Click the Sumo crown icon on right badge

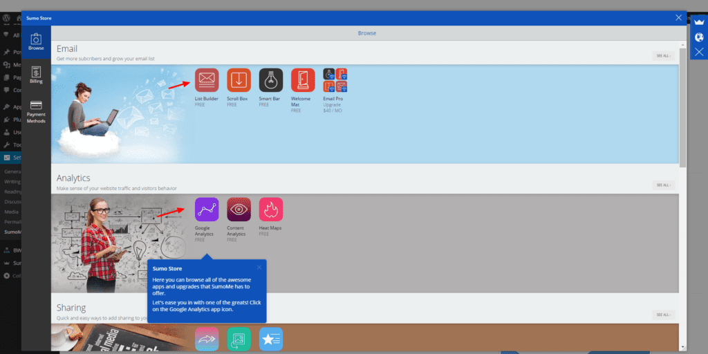pos(699,23)
